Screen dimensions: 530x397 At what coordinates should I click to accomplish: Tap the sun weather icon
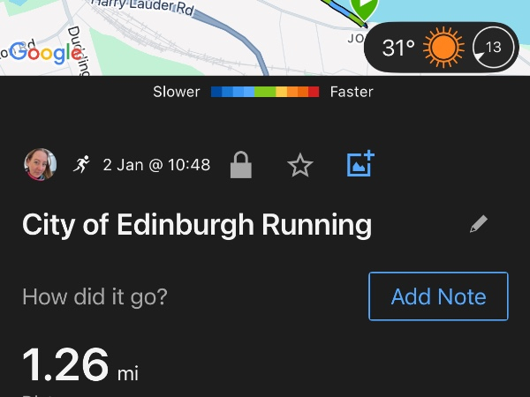(443, 48)
